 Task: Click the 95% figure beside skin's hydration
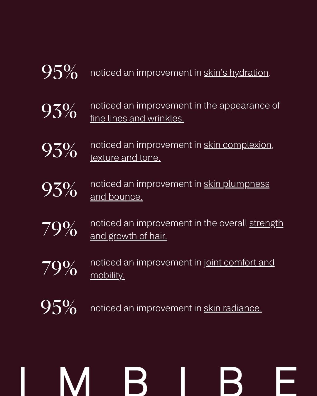click(59, 72)
